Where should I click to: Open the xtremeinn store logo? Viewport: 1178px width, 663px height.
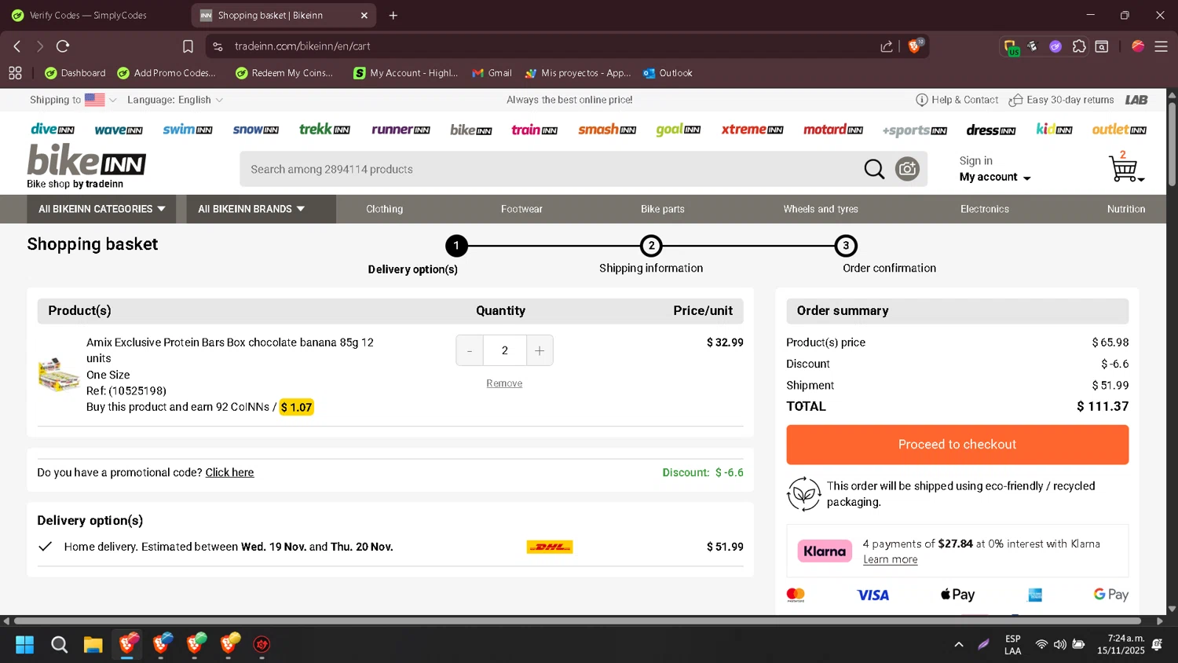[x=752, y=130]
